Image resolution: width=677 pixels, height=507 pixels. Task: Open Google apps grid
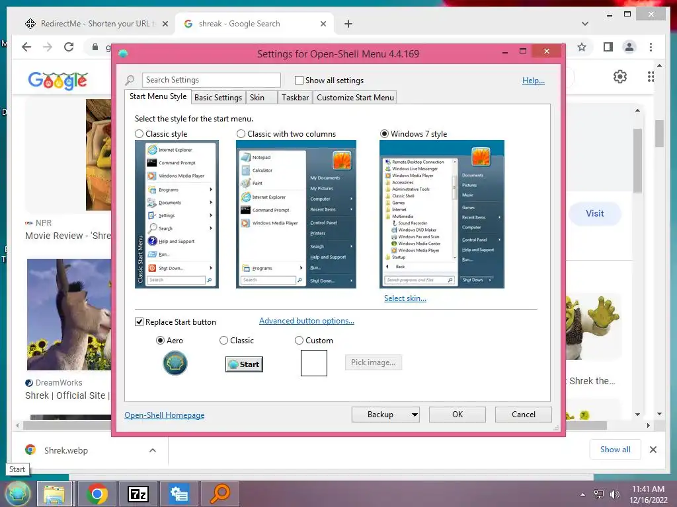[x=651, y=77]
